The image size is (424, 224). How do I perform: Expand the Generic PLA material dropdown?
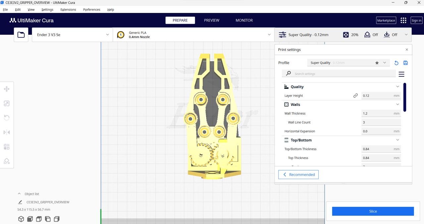(193, 35)
